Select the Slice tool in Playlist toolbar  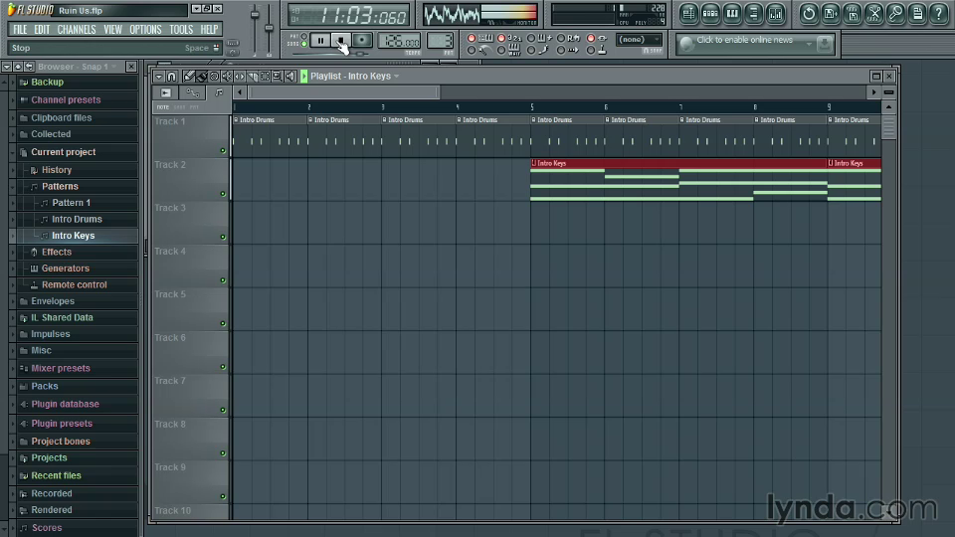252,77
